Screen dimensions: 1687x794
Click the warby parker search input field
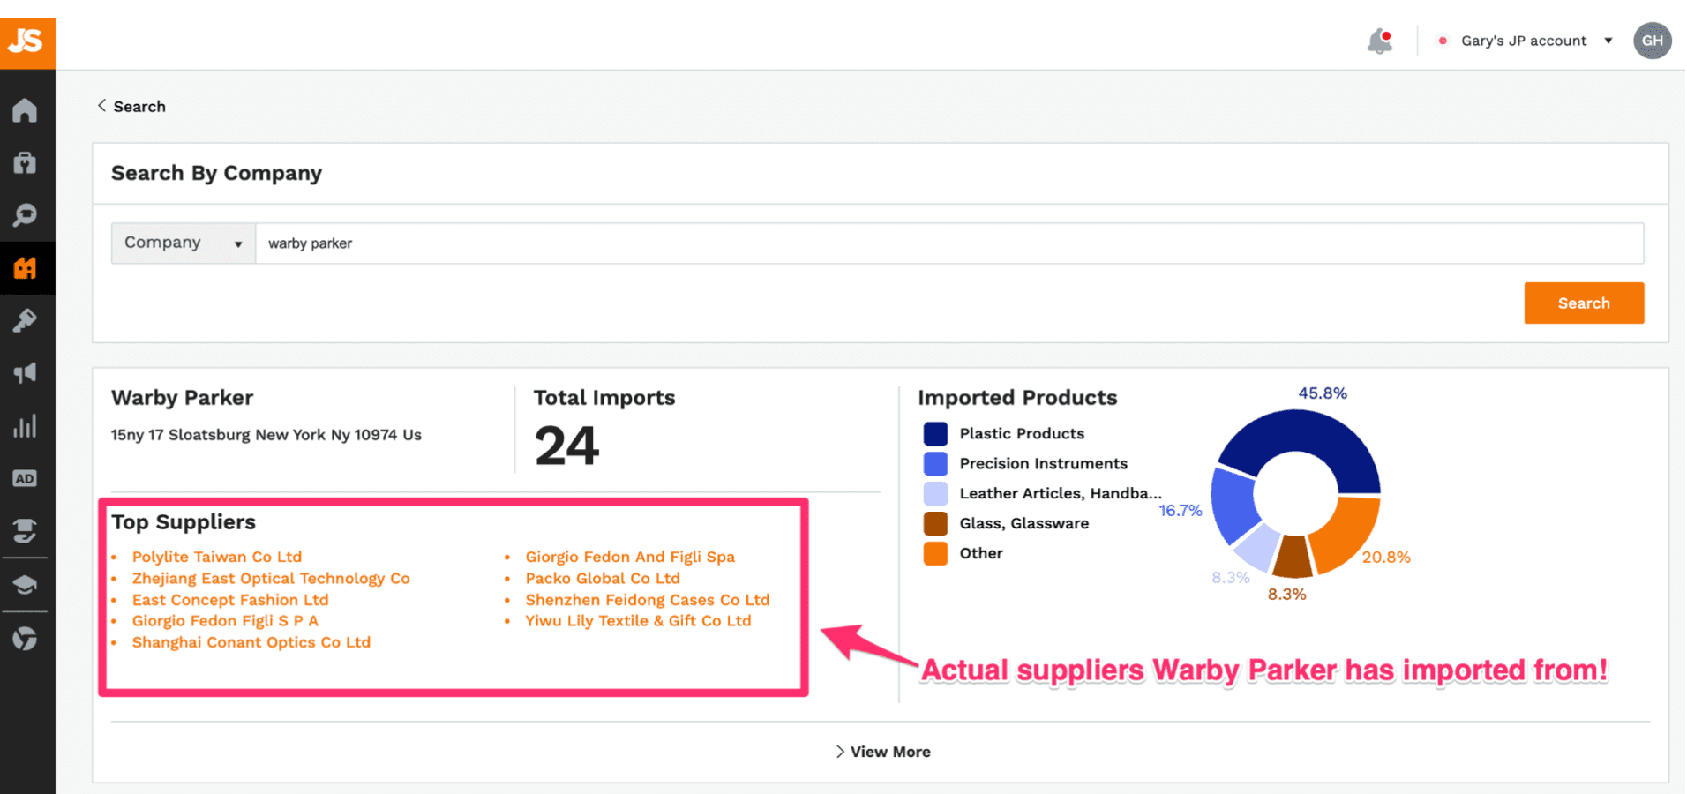(706, 243)
